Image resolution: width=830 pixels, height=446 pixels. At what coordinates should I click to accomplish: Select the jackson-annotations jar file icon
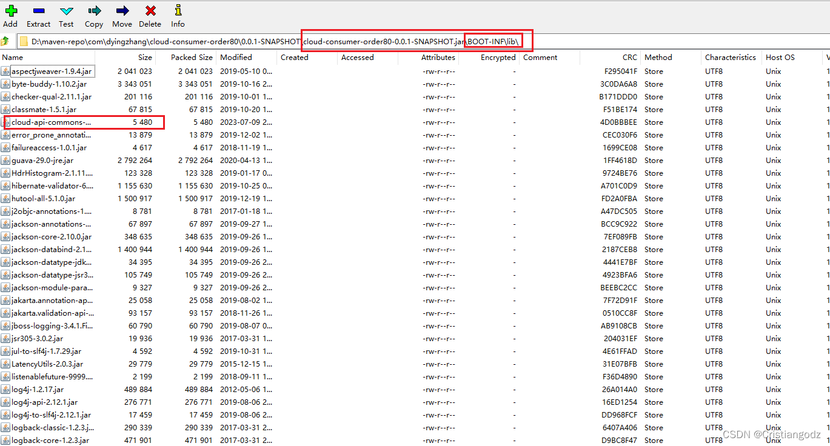5,224
